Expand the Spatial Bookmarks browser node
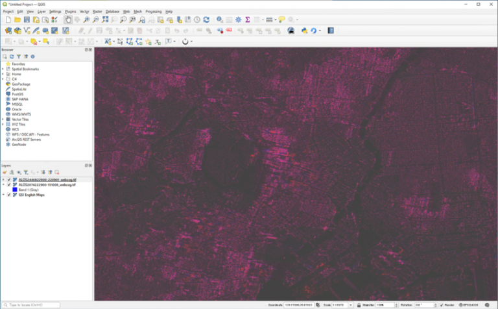This screenshot has width=498, height=309. click(3, 69)
